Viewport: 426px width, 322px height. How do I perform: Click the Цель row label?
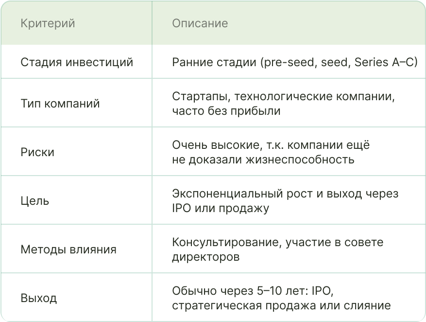(35, 201)
